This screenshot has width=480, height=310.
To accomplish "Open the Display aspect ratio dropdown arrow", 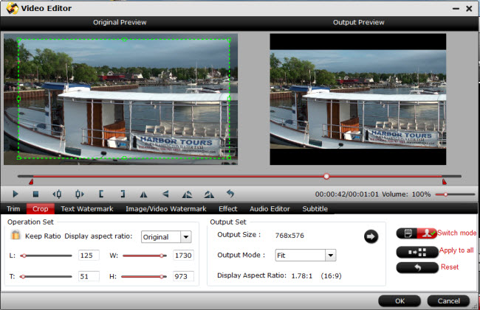I will point(186,237).
